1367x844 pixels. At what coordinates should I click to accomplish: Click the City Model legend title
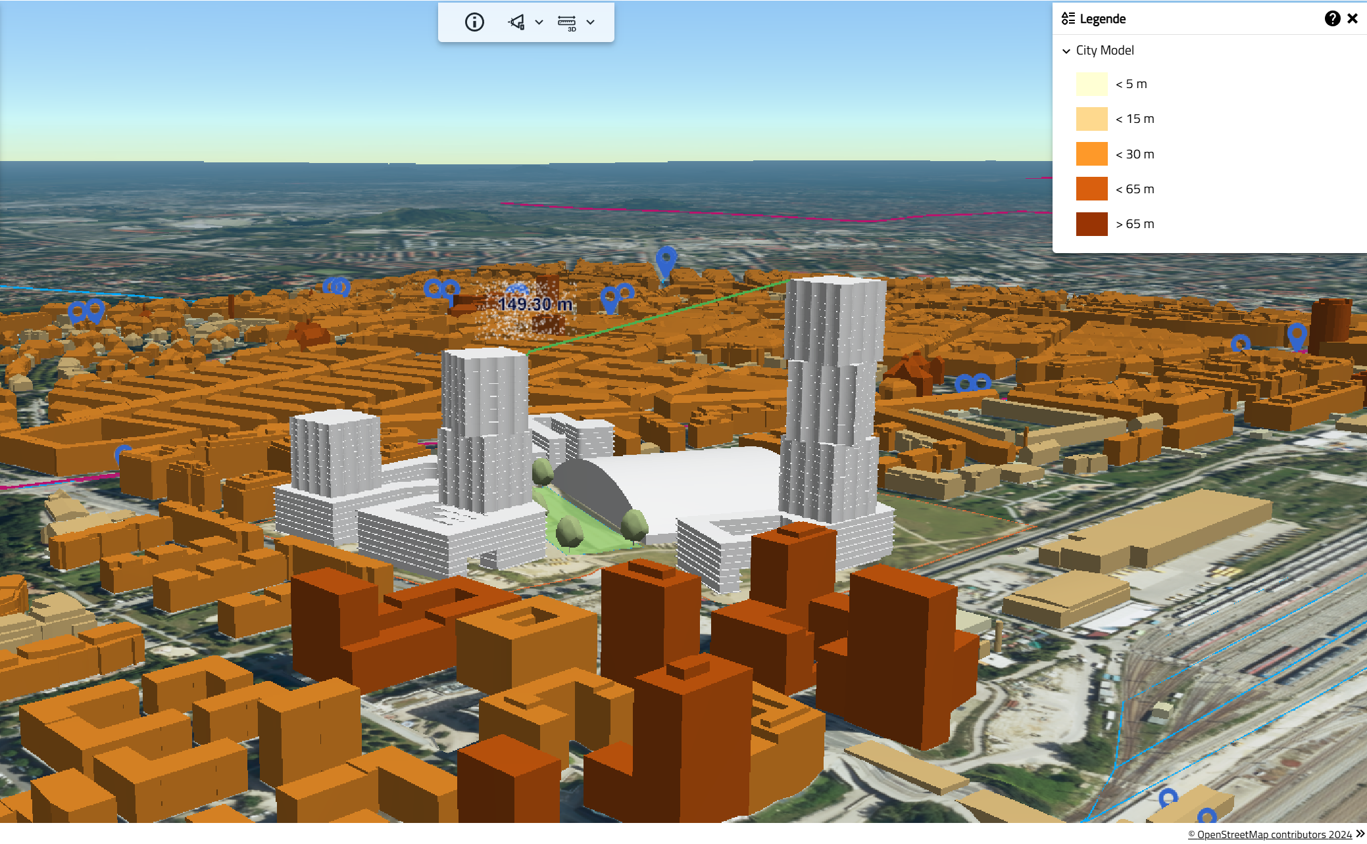(1105, 51)
